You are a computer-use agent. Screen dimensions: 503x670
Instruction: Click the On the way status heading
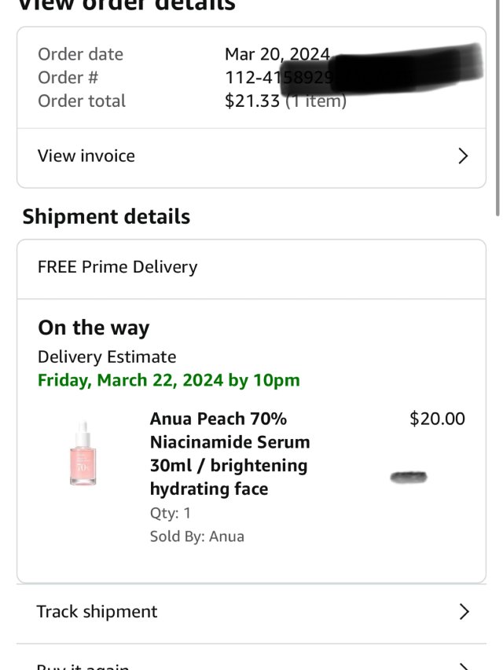click(94, 328)
